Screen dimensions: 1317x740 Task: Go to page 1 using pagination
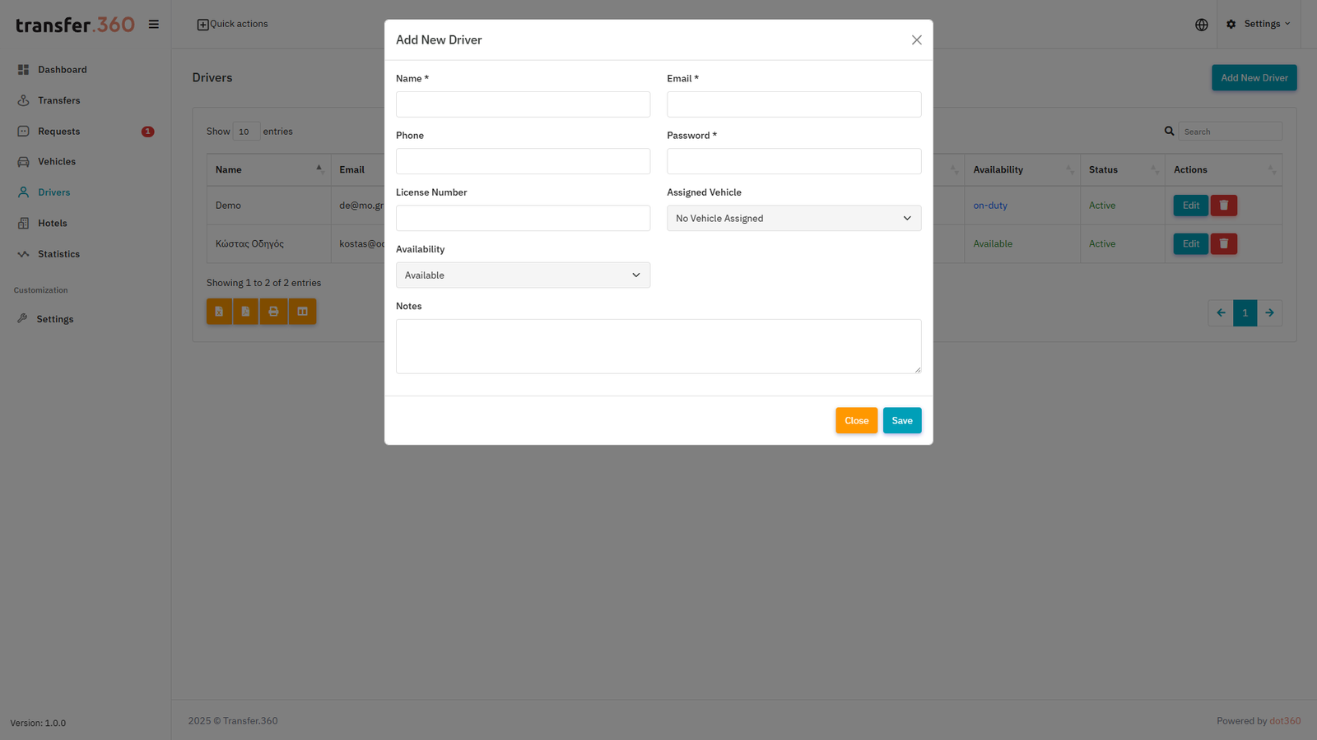(x=1245, y=312)
